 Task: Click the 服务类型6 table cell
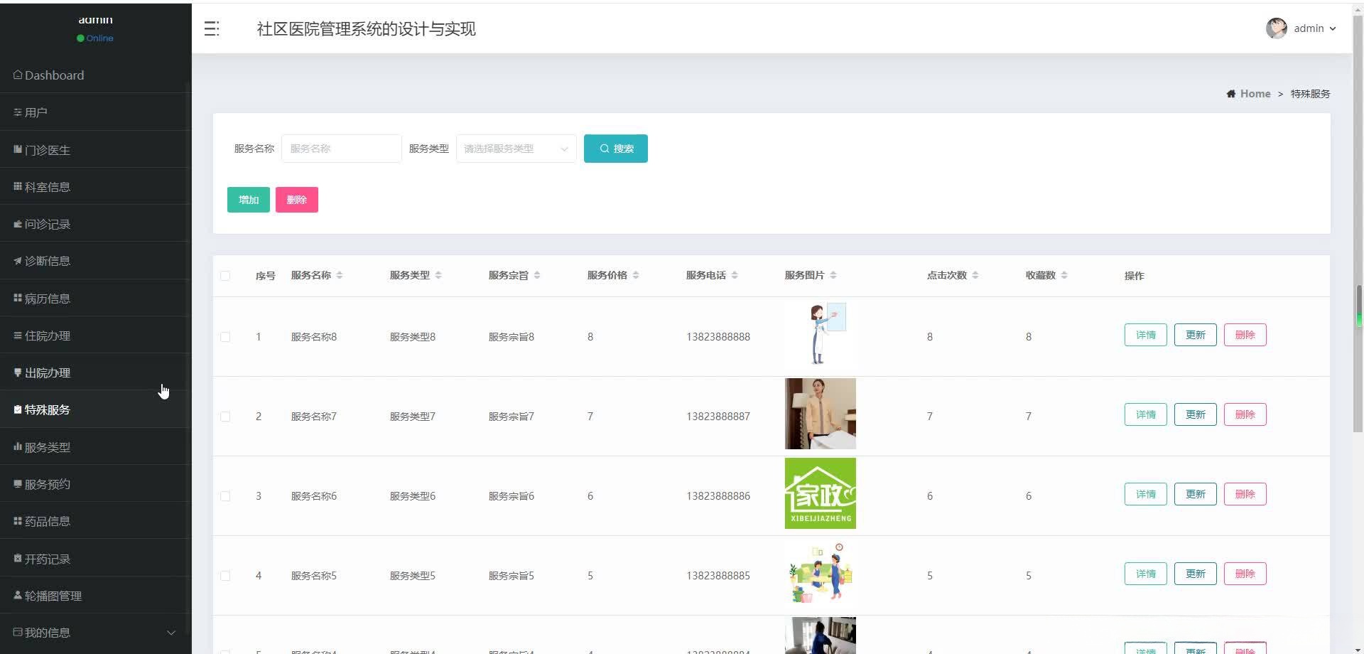412,496
